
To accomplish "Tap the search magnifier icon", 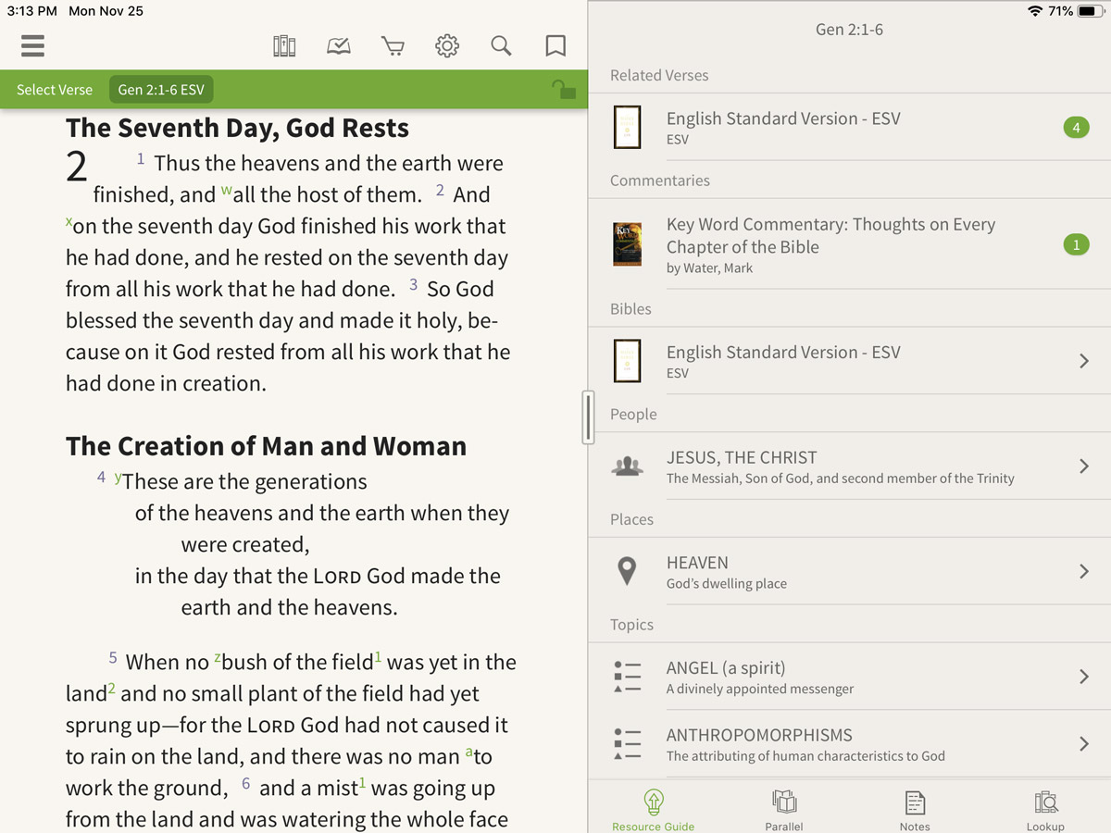I will coord(501,45).
